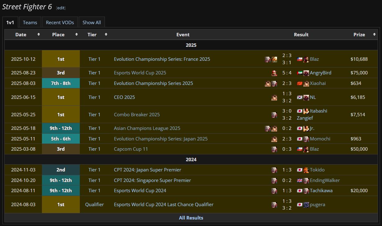Sort table by Tier using its arrows
Image resolution: width=382 pixels, height=226 pixels.
(106, 34)
